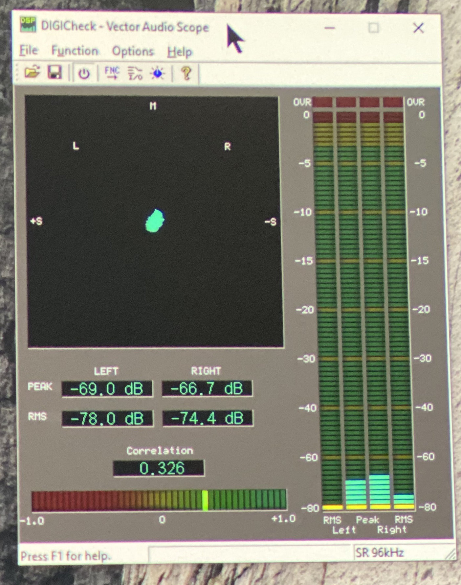Click the right RMS readout -74.4 dB
The width and height of the screenshot is (461, 585).
click(x=208, y=418)
